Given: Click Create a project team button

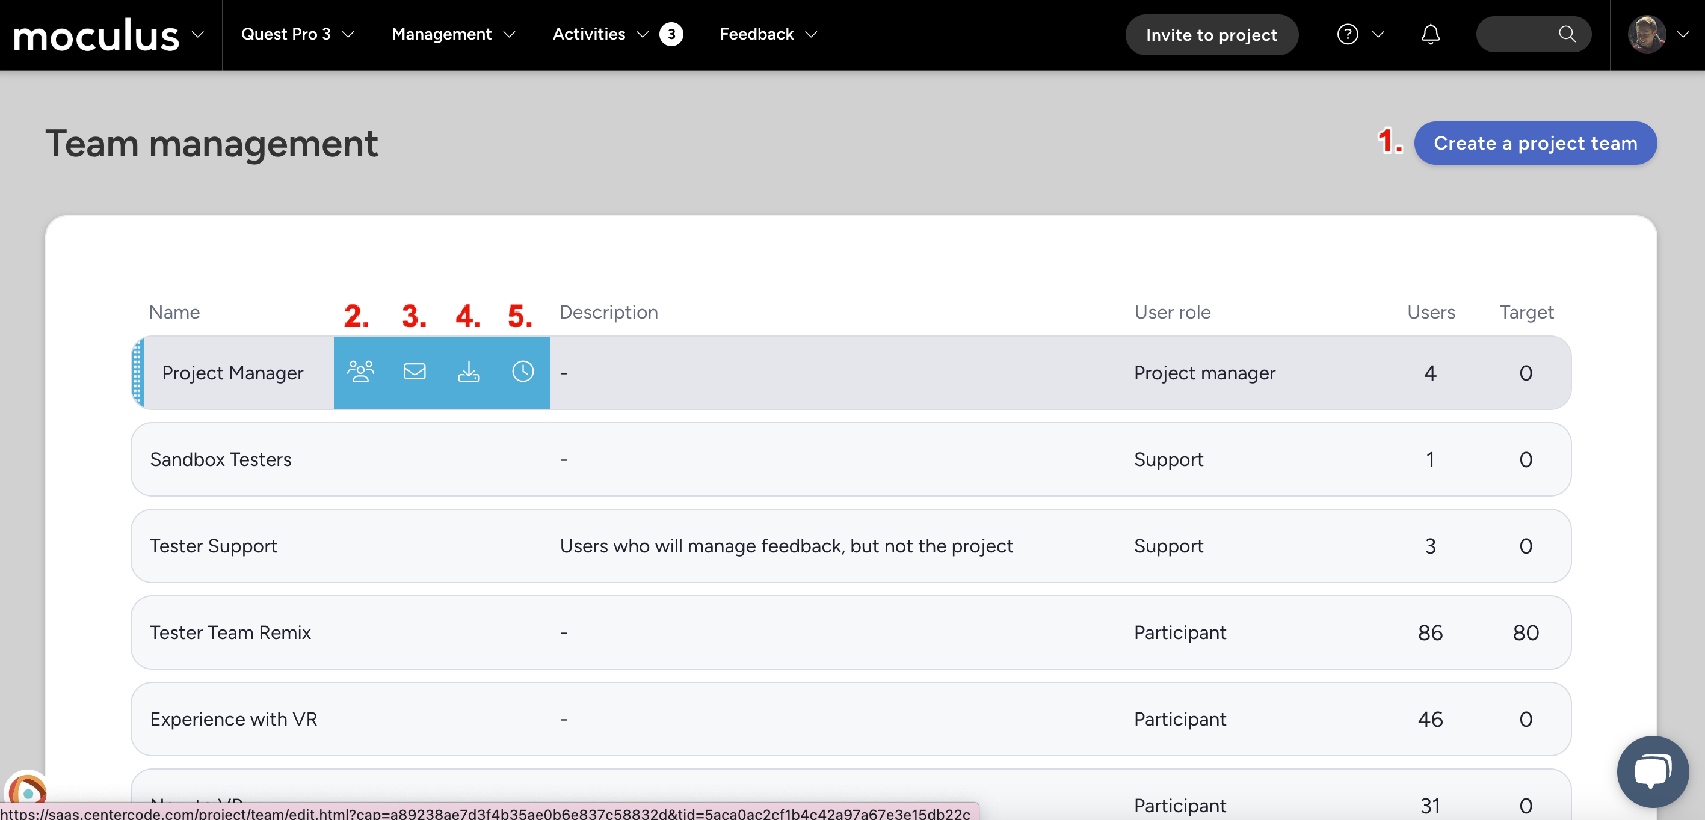Looking at the screenshot, I should [1535, 143].
